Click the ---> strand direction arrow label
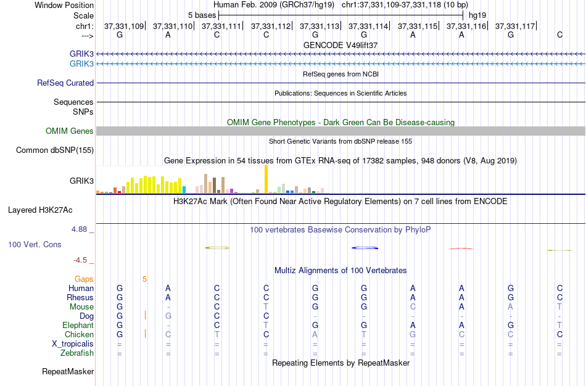The height and width of the screenshot is (386, 586). coord(88,36)
